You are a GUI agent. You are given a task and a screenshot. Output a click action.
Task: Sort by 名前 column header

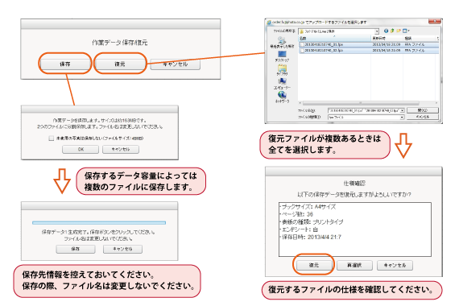[334, 39]
